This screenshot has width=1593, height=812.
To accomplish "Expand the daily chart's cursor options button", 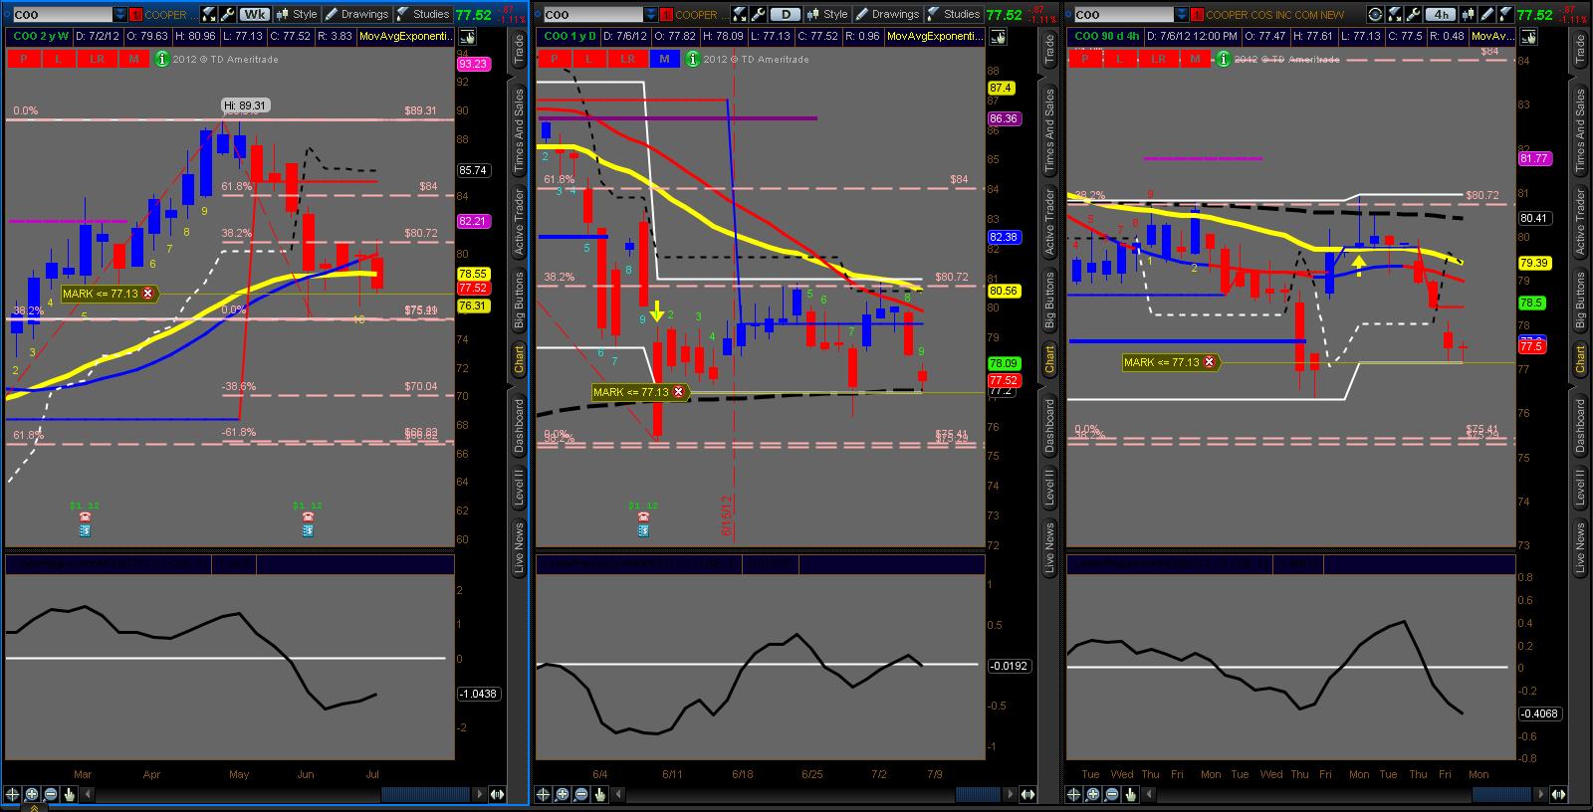I will pos(999,36).
